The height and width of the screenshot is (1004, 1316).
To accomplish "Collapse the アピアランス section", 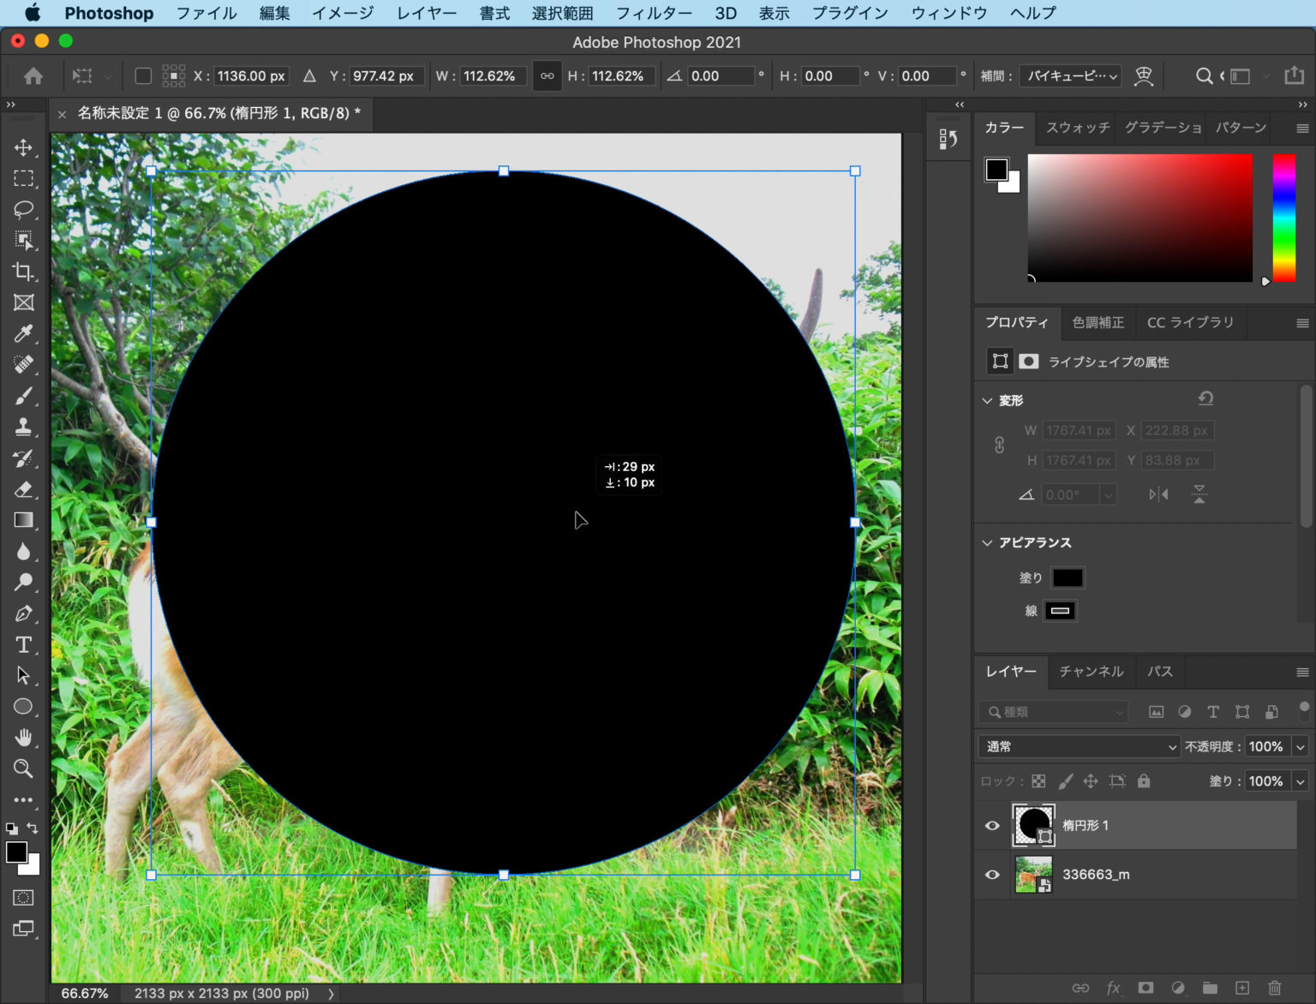I will point(987,543).
